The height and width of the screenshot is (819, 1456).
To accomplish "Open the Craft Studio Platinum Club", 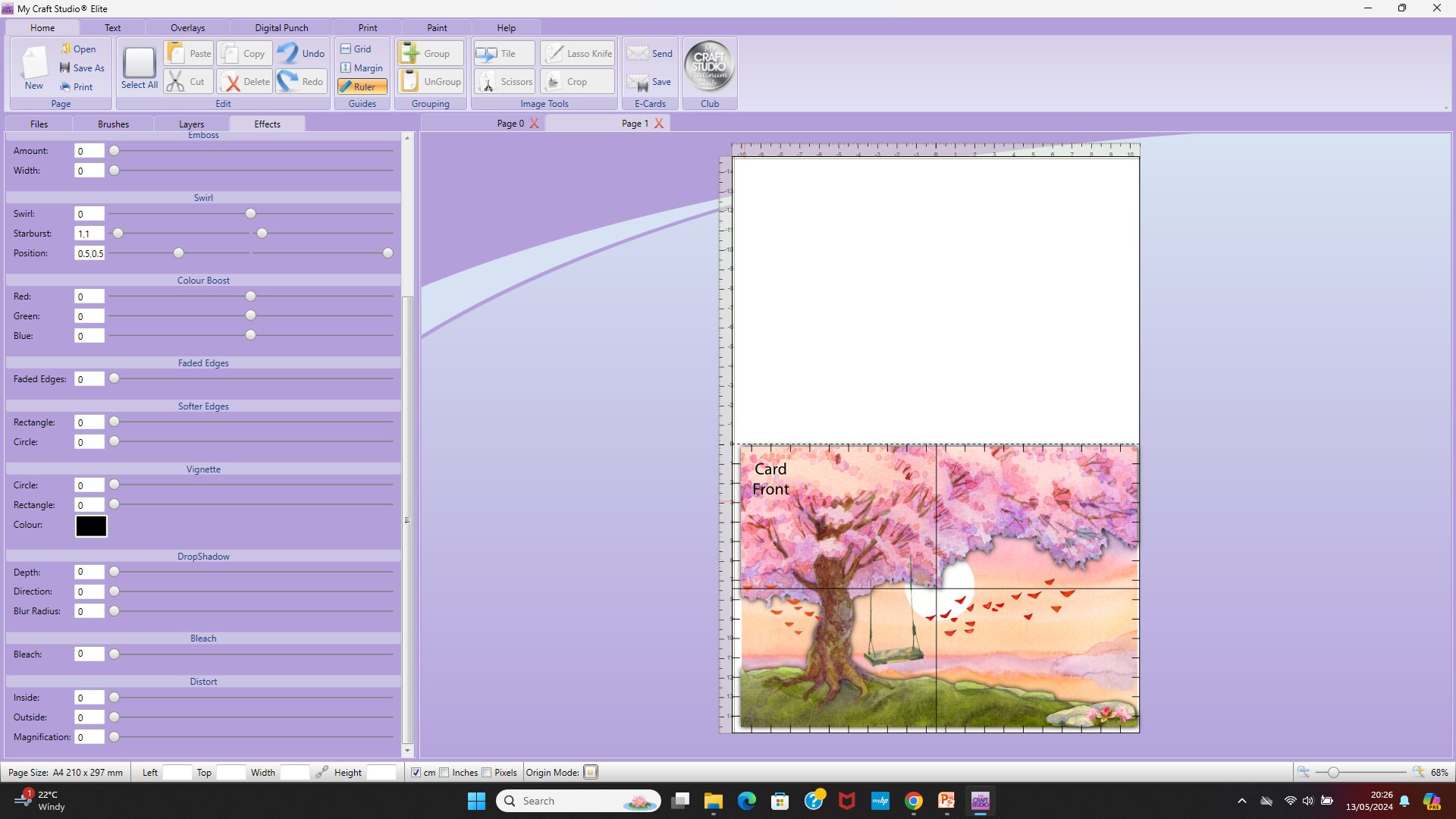I will pyautogui.click(x=709, y=67).
